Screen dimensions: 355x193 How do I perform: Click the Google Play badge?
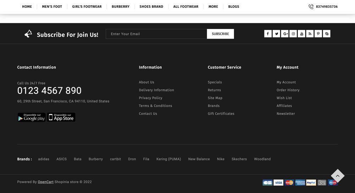(32, 117)
